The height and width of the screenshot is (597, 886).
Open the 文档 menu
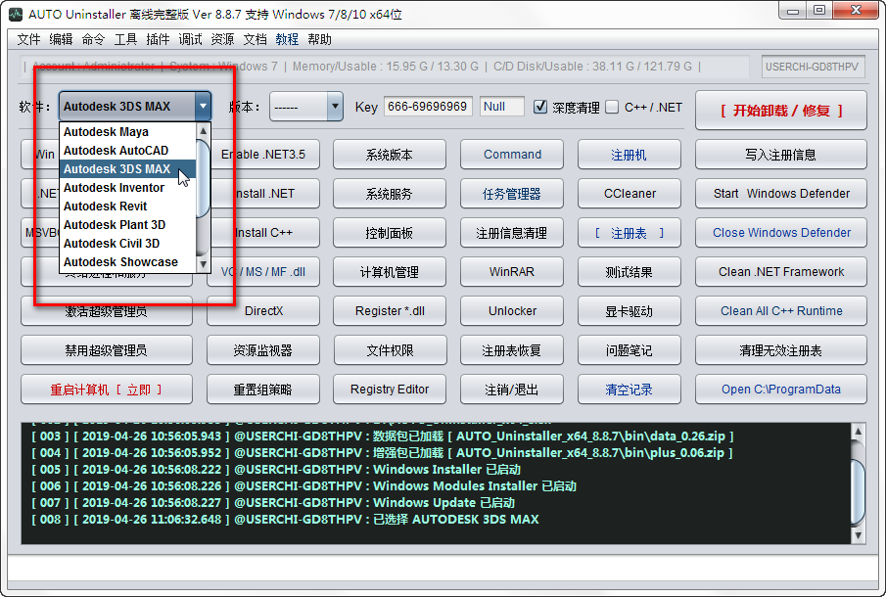tap(255, 39)
